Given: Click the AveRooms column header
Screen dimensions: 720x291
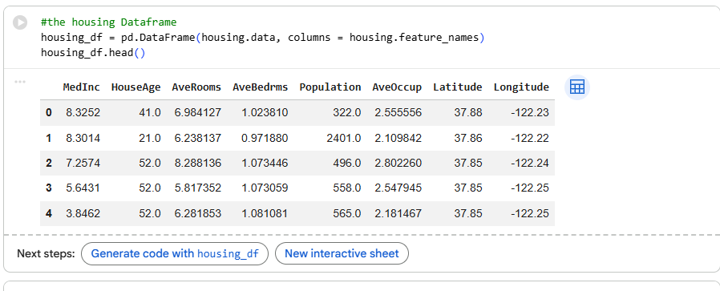Looking at the screenshot, I should (x=196, y=87).
